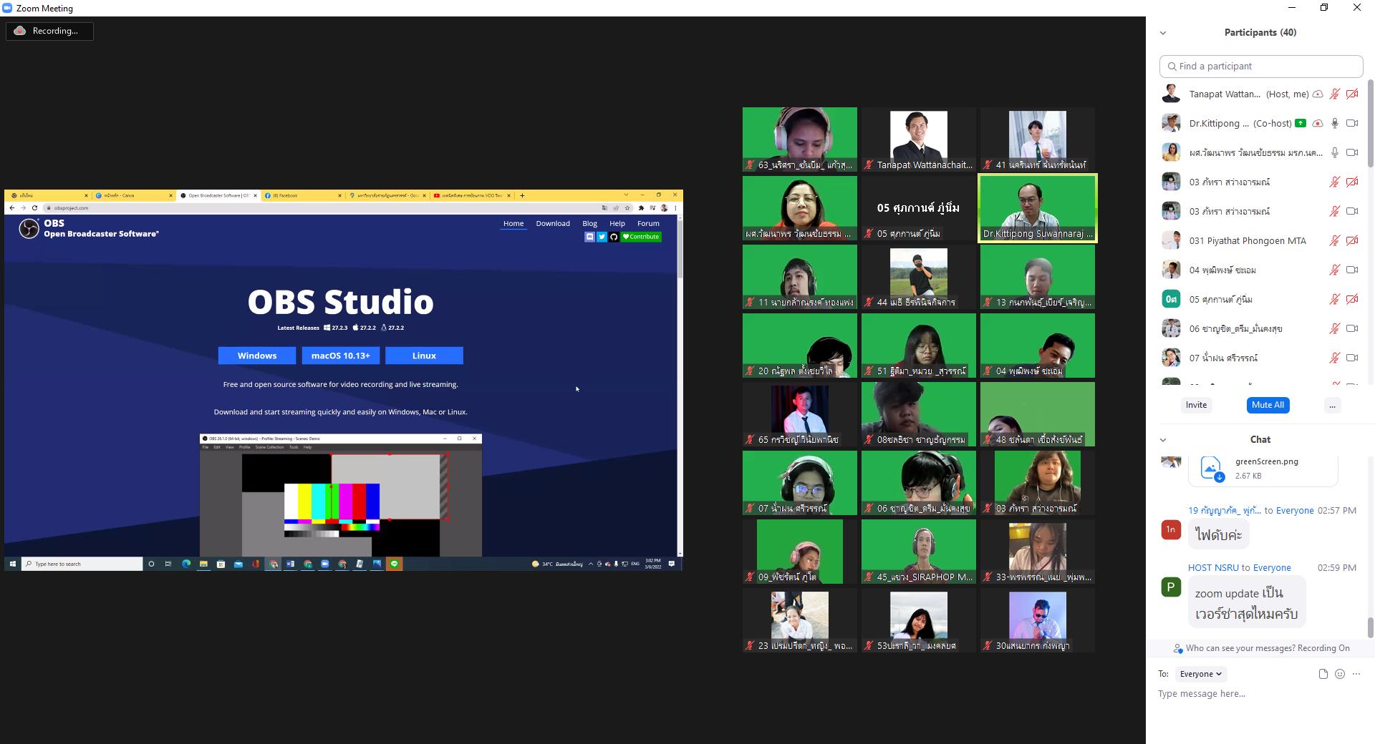
Task: Click the GitHub icon on shared OBS page
Action: [x=614, y=237]
